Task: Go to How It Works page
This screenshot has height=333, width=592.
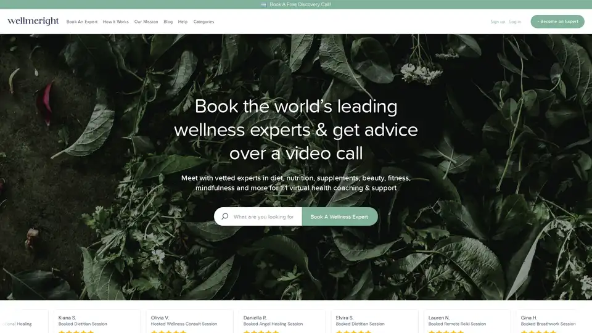Action: click(116, 22)
